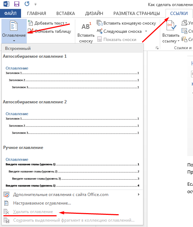Click save selection to gallery icon

pyautogui.click(x=6, y=220)
